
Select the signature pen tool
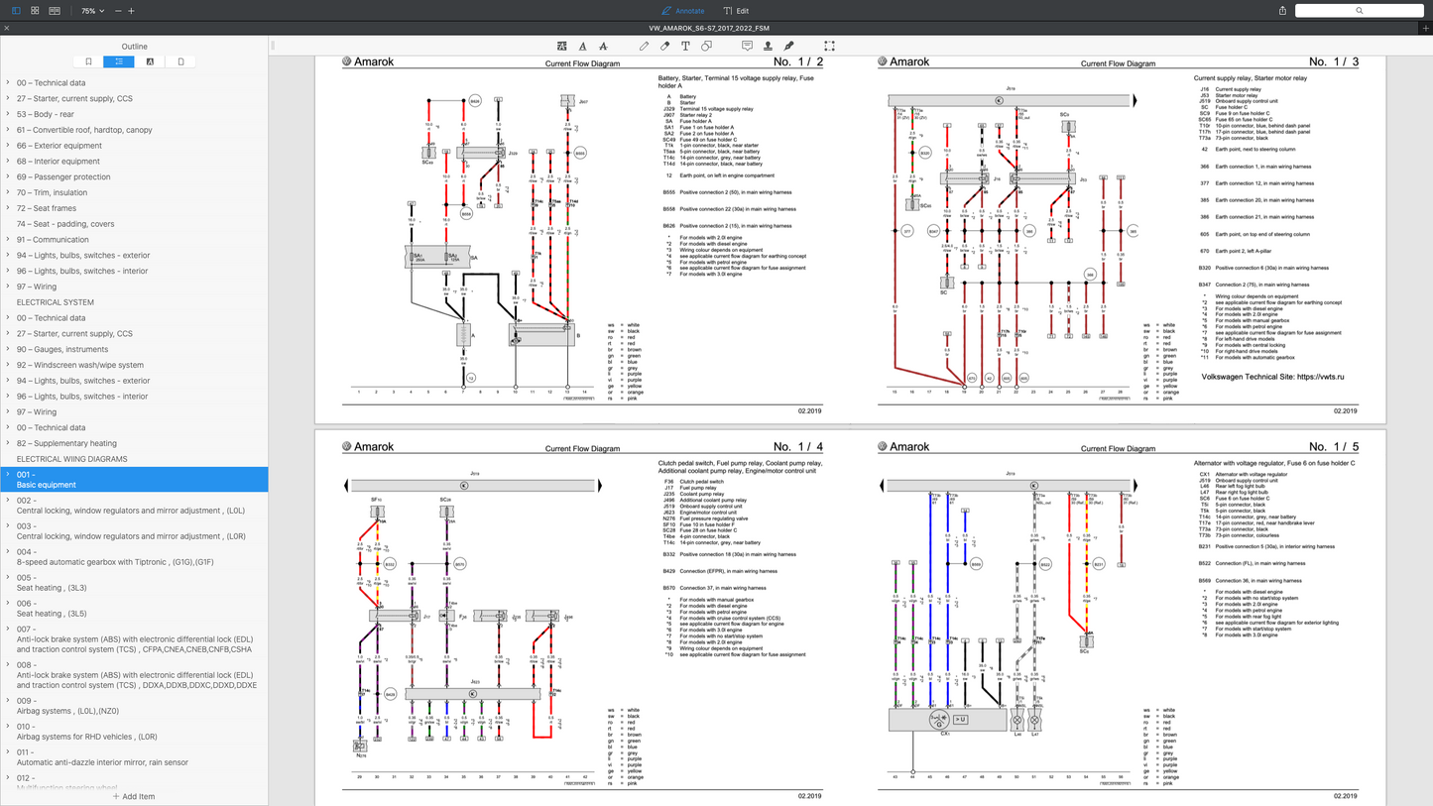coord(788,46)
